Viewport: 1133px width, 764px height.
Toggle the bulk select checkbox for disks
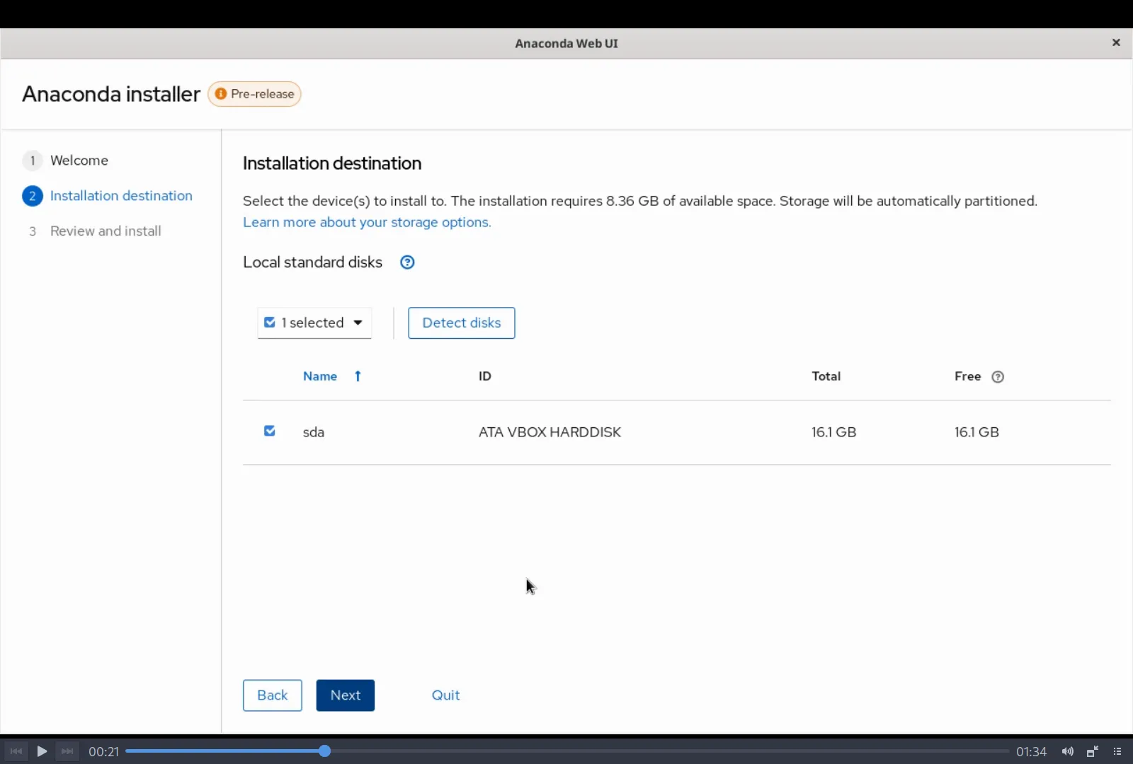pyautogui.click(x=270, y=323)
